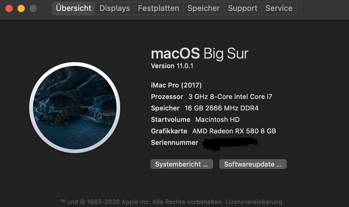Click the macOS Big Sur wallpaper icon

(x=75, y=108)
